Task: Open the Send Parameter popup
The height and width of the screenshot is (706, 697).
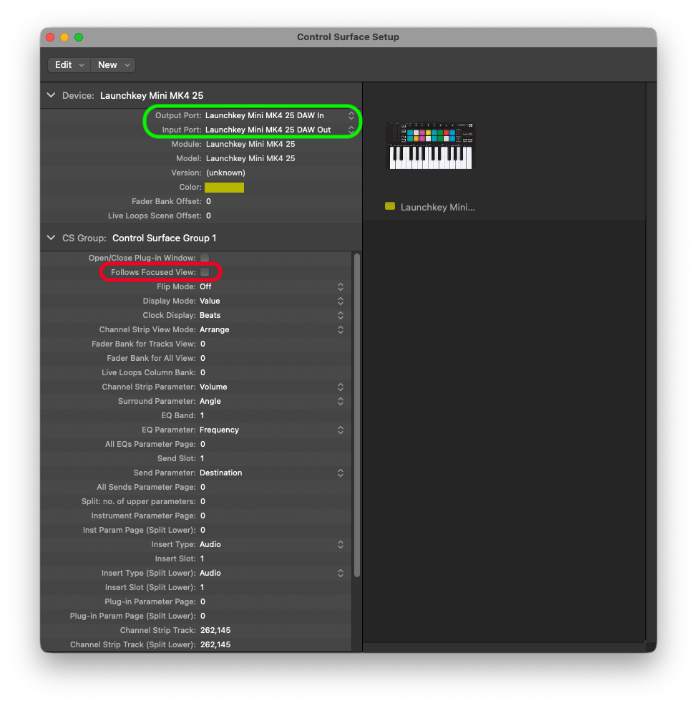Action: 272,473
